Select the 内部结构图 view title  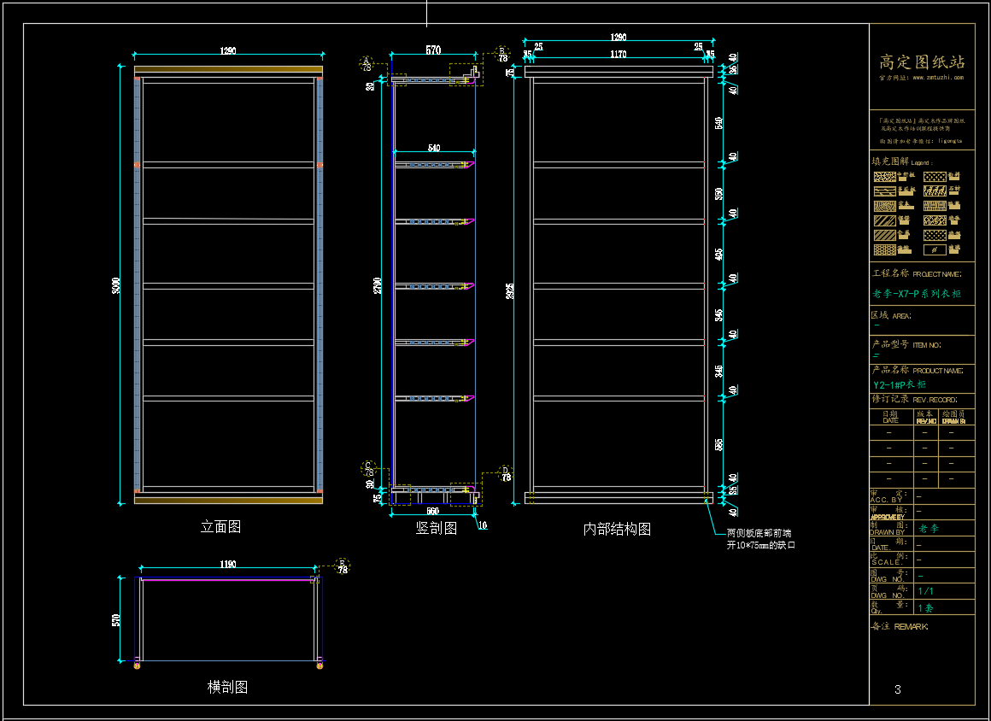(x=617, y=530)
